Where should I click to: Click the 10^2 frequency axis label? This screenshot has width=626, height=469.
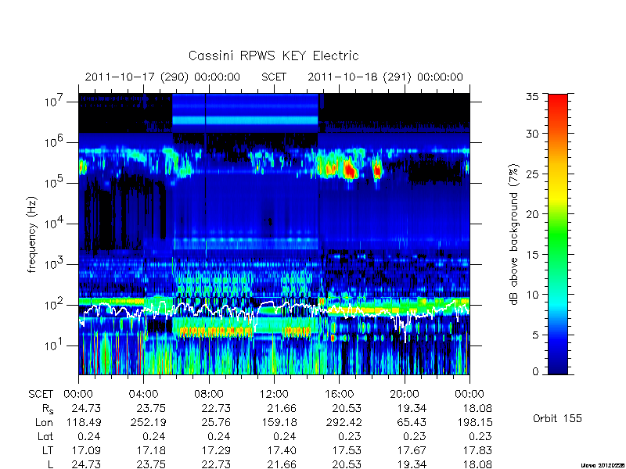point(53,305)
